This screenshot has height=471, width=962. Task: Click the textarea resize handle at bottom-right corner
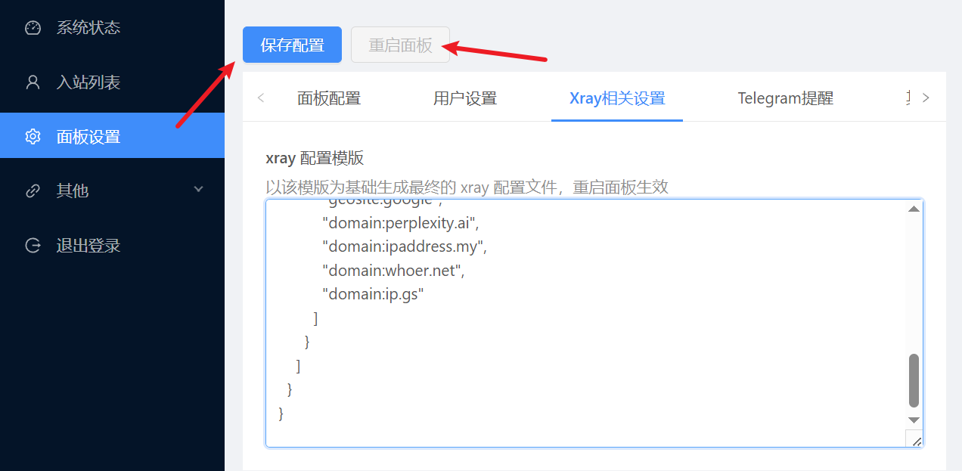tap(915, 440)
